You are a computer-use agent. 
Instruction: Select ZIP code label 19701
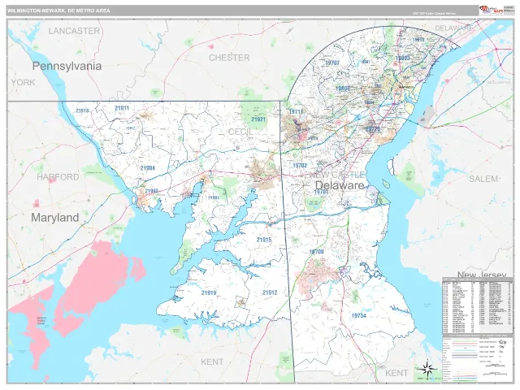pyautogui.click(x=321, y=192)
